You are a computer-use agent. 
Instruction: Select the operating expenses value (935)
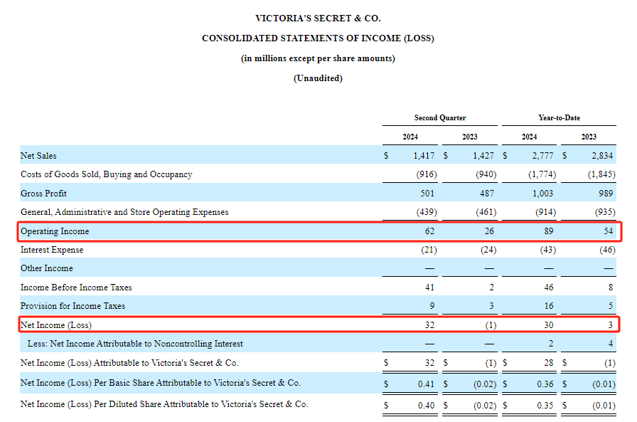605,212
